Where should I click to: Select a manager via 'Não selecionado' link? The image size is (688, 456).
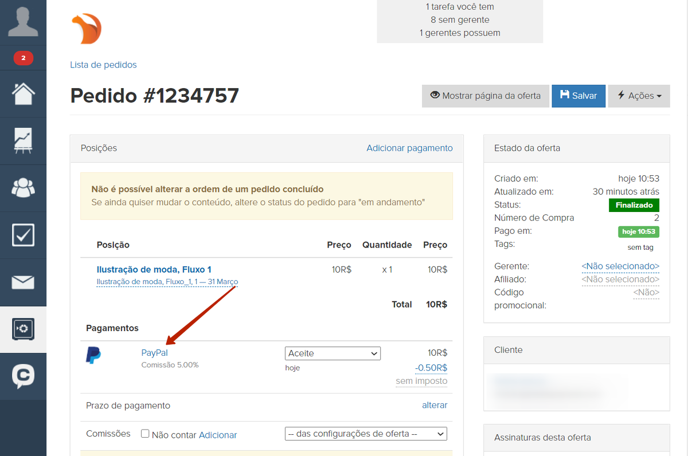pyautogui.click(x=620, y=266)
